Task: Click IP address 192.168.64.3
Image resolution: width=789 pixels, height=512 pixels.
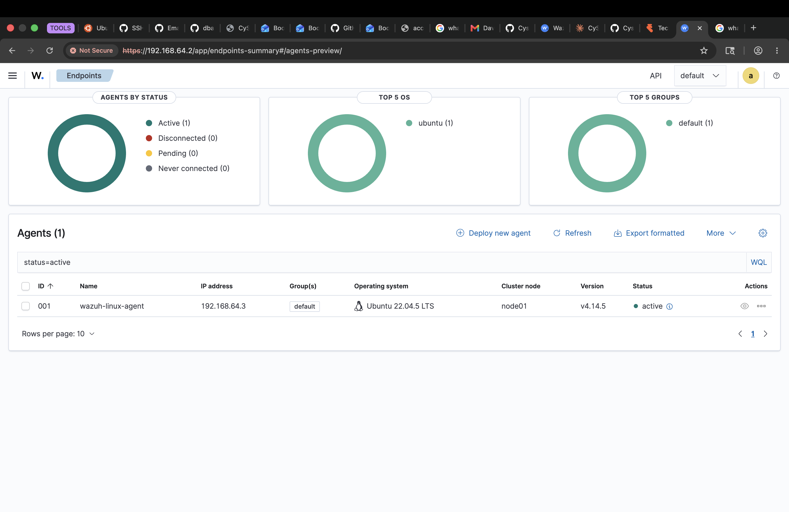Action: click(x=223, y=306)
